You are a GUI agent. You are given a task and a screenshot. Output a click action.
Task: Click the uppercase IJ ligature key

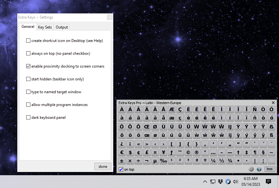tap(230, 127)
